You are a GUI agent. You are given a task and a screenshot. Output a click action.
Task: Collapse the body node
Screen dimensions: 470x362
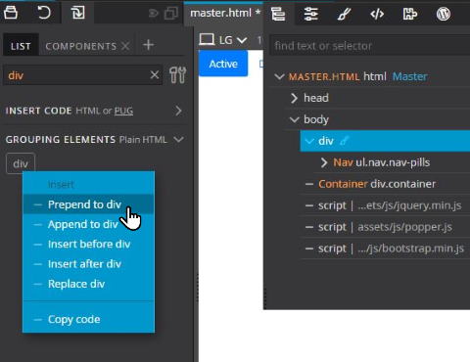[295, 119]
